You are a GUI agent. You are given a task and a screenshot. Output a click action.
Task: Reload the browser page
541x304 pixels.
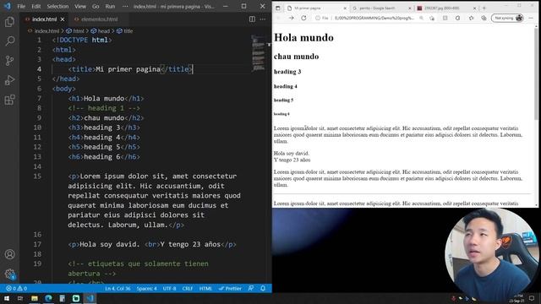click(x=303, y=18)
